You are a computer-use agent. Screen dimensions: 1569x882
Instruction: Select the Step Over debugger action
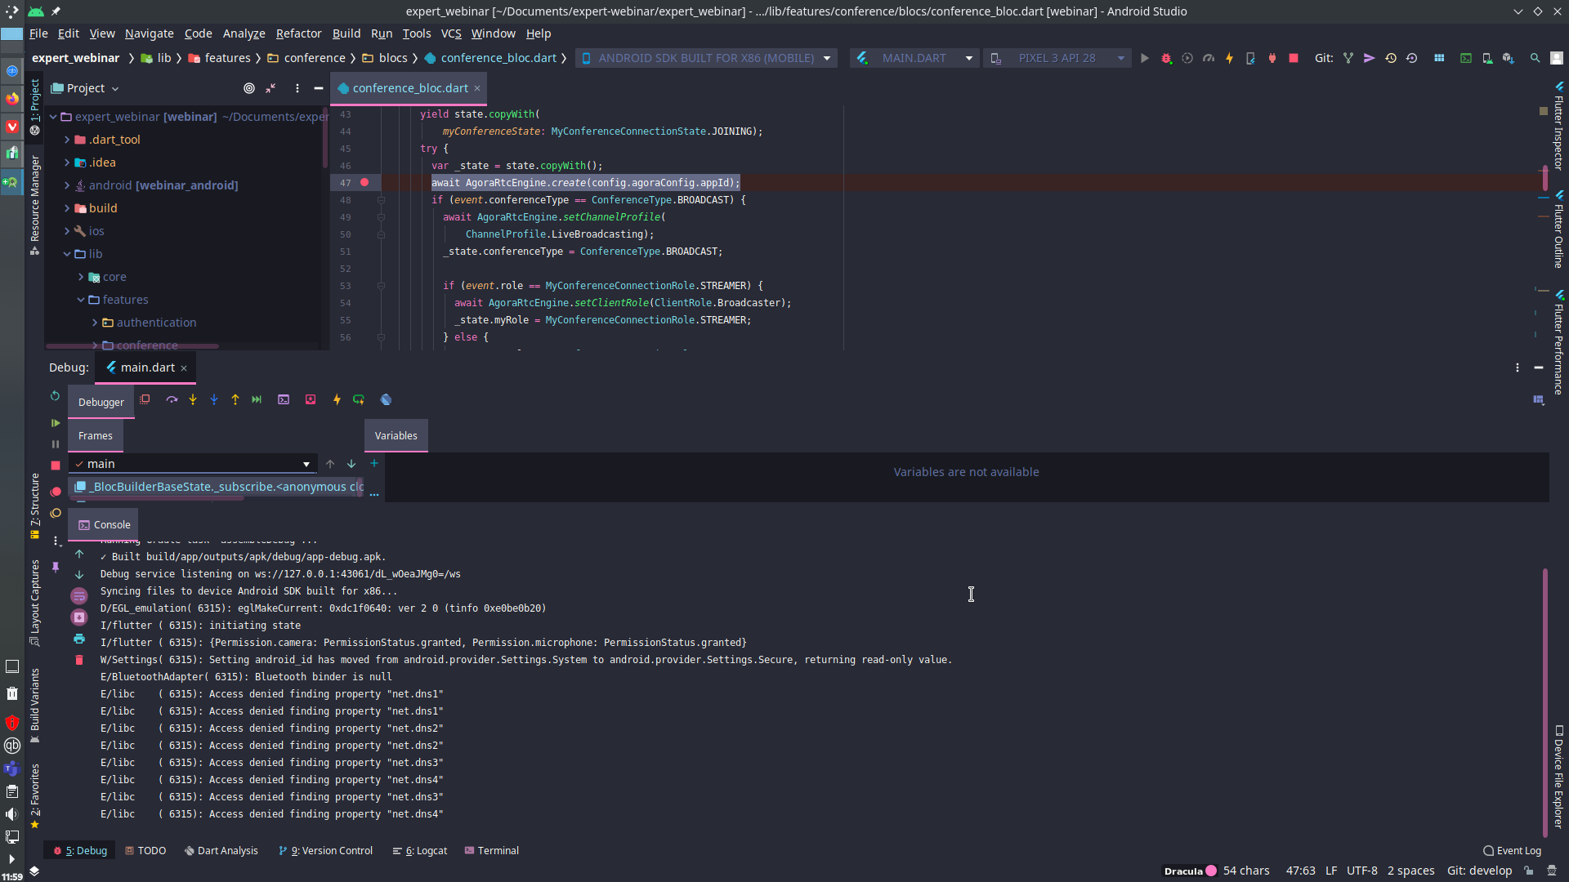172,399
